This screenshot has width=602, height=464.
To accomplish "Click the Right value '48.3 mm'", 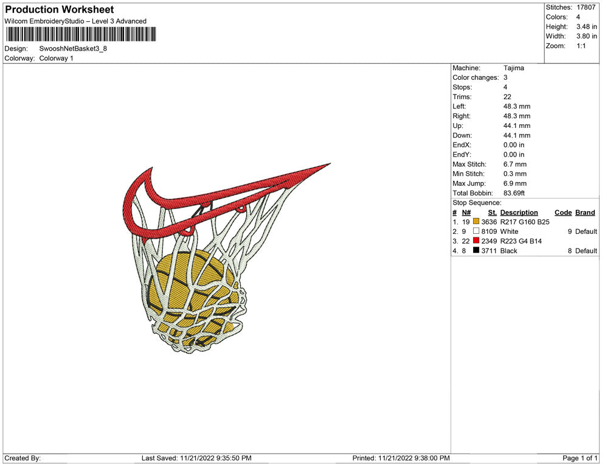I will point(517,116).
